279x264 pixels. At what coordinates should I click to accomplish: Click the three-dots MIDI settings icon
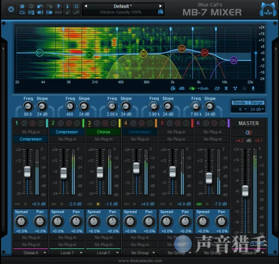point(58,12)
